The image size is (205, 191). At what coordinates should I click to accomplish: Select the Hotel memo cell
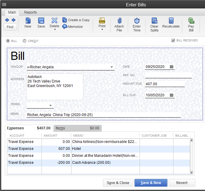(105, 149)
